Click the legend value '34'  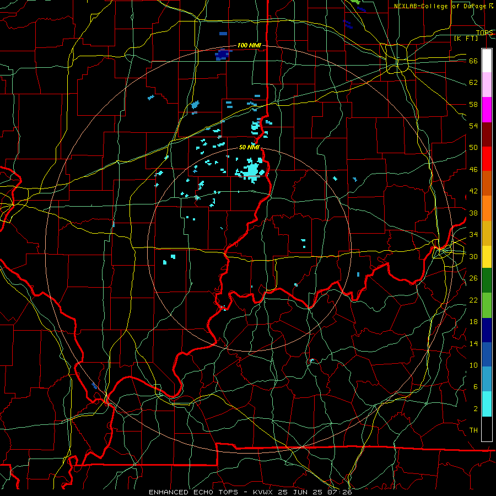pyautogui.click(x=473, y=235)
